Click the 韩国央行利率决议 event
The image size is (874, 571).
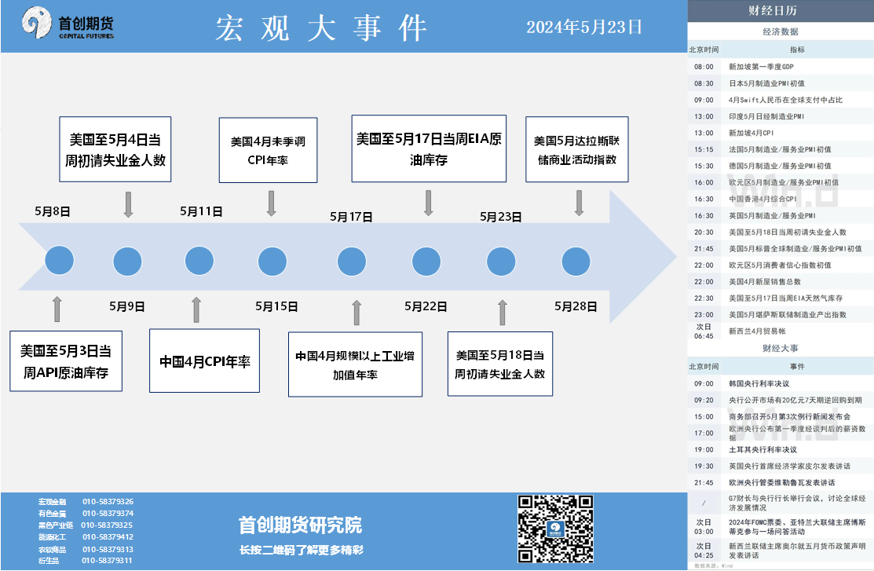781,383
